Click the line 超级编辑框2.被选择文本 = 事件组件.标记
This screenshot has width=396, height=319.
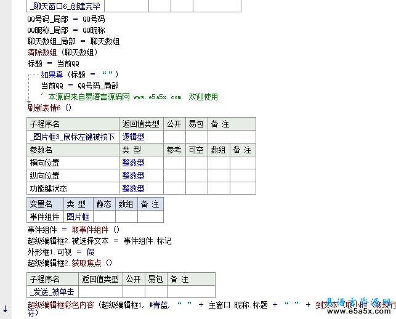100,241
